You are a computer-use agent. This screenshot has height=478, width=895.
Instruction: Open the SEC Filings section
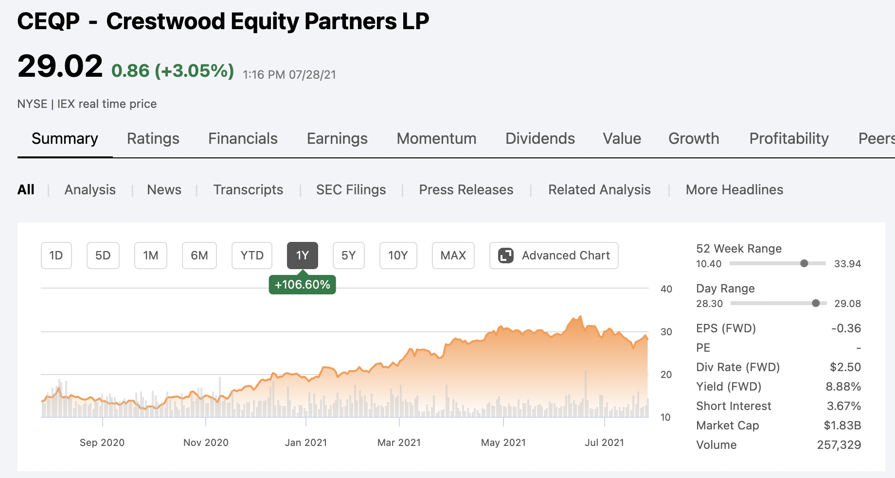(351, 189)
